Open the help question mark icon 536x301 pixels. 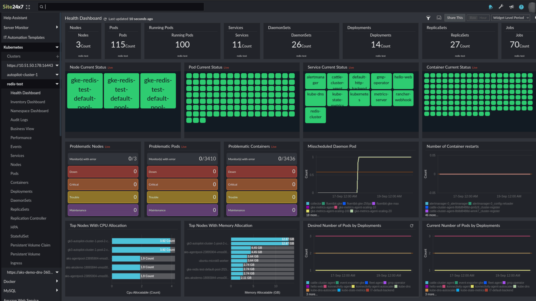521,7
